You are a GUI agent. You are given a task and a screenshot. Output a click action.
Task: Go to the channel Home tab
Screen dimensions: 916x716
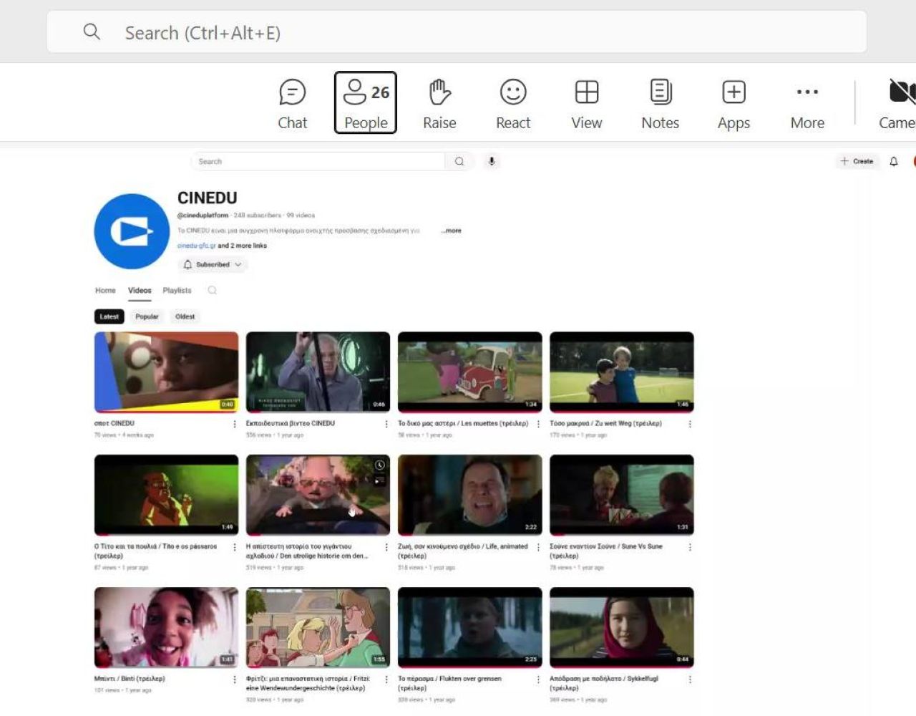pyautogui.click(x=105, y=291)
